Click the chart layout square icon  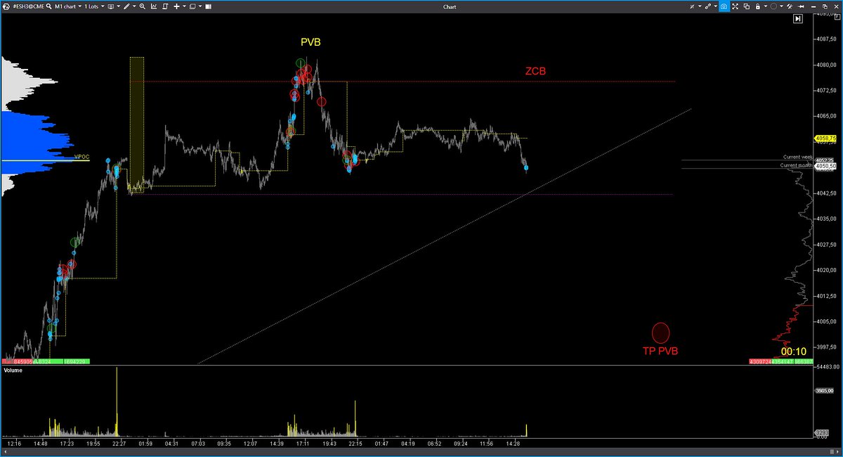[192, 6]
